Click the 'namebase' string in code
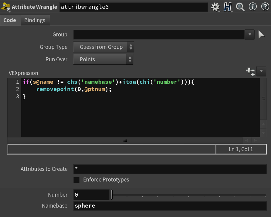Image resolution: width=271 pixels, height=217 pixels. pos(98,82)
